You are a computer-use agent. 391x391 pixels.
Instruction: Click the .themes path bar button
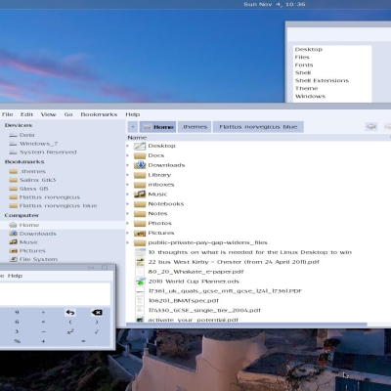pos(195,127)
